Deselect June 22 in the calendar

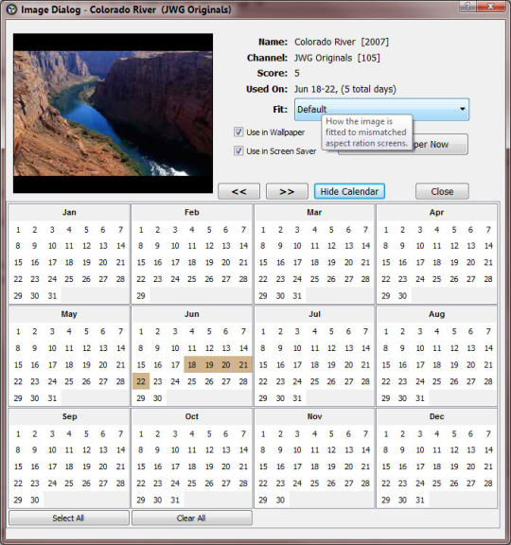click(141, 381)
